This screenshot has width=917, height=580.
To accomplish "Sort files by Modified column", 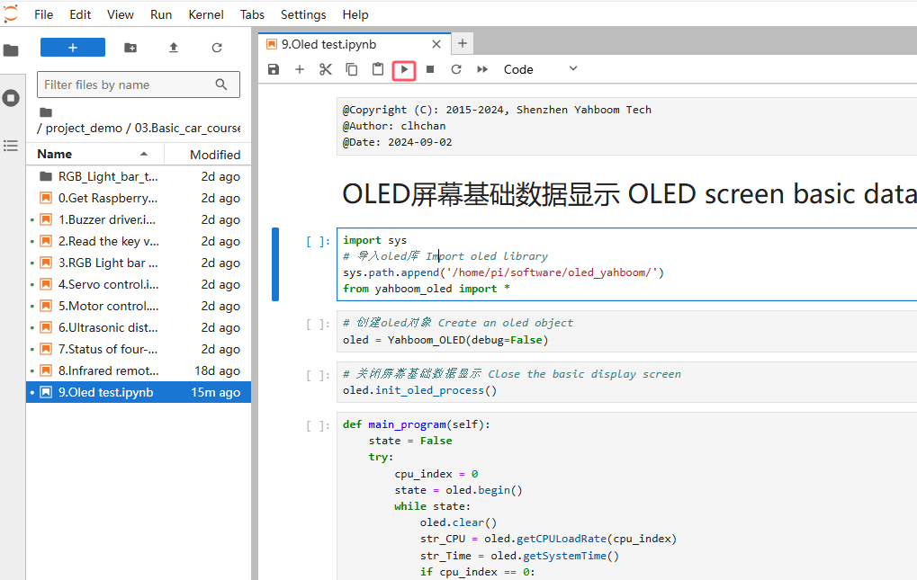I will click(x=208, y=154).
